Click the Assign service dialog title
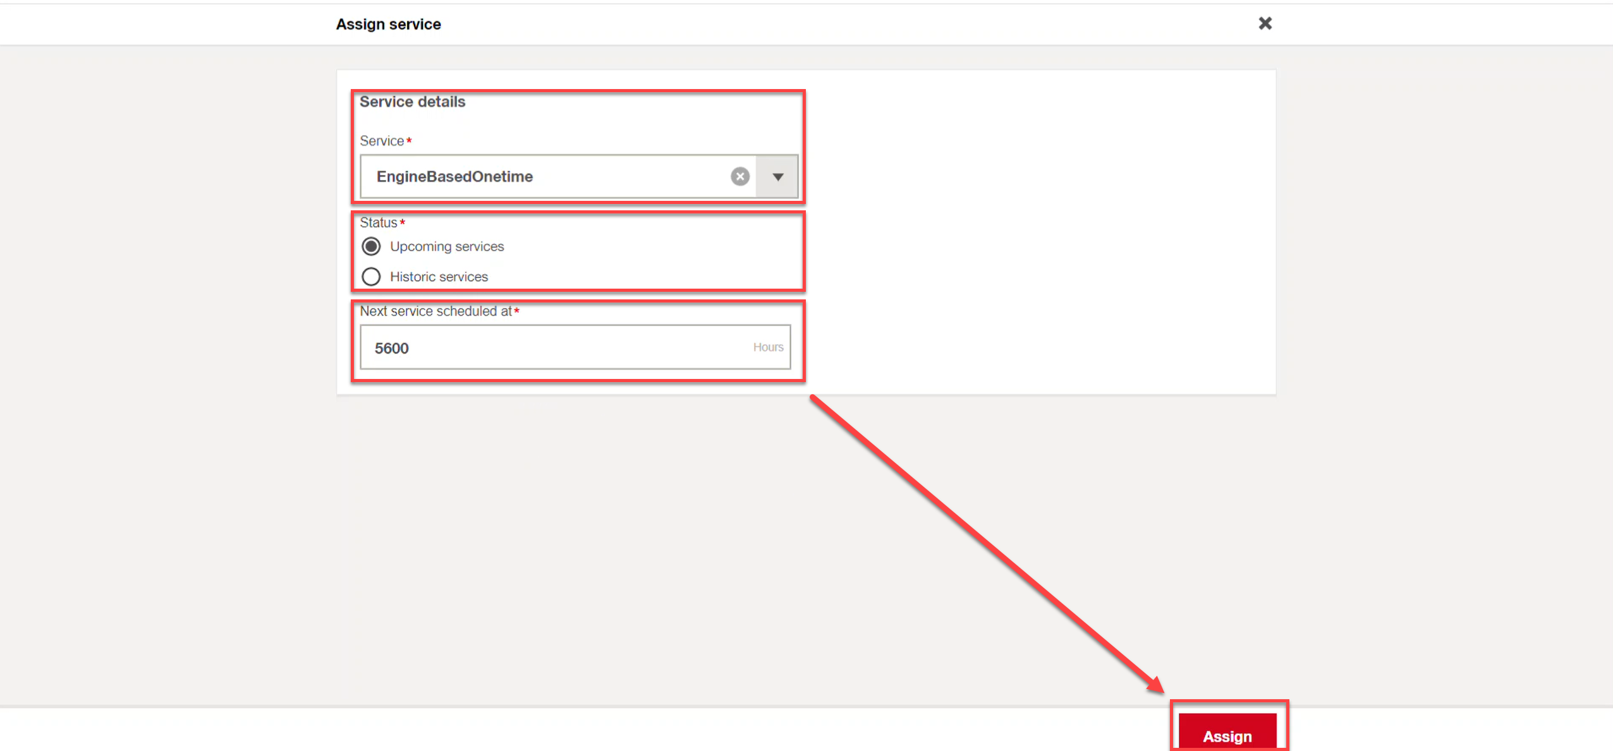 tap(388, 23)
